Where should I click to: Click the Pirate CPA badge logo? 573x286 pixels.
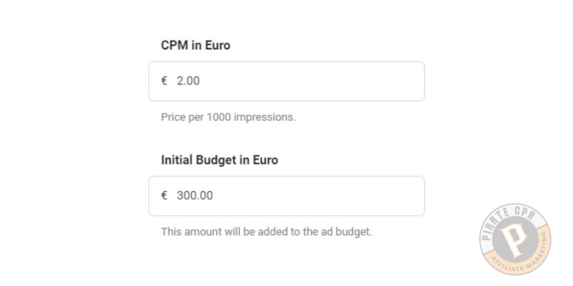[x=515, y=239]
